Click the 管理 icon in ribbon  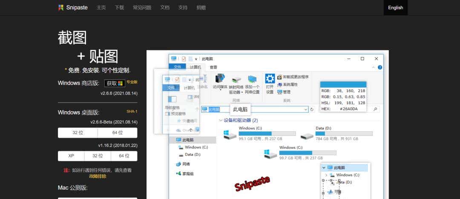(279, 92)
